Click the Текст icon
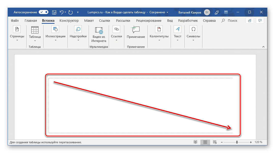Screen dimensions: 275x153 pyautogui.click(x=177, y=29)
